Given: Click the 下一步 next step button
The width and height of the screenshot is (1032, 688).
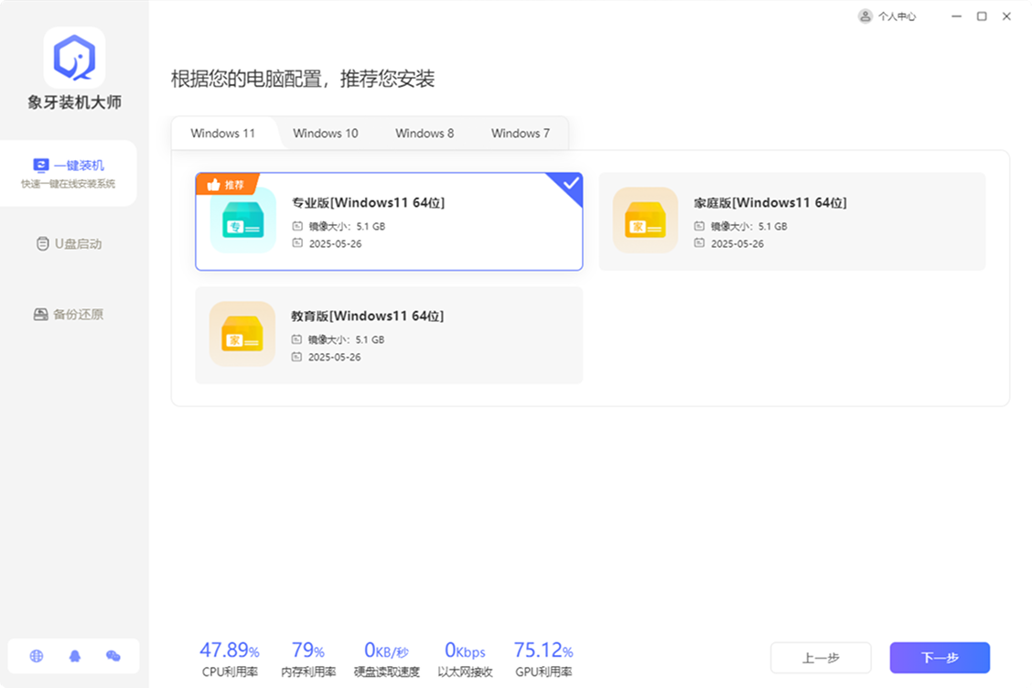Looking at the screenshot, I should pos(939,657).
